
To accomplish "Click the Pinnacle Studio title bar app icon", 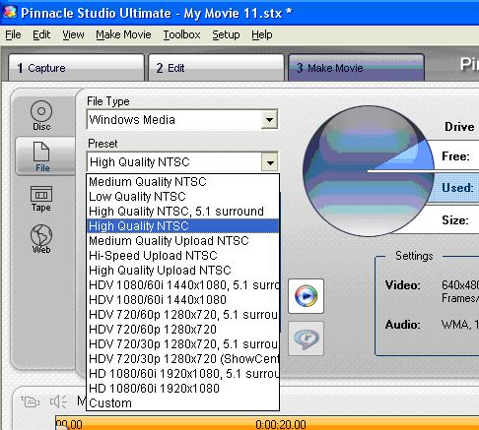I will coord(10,12).
